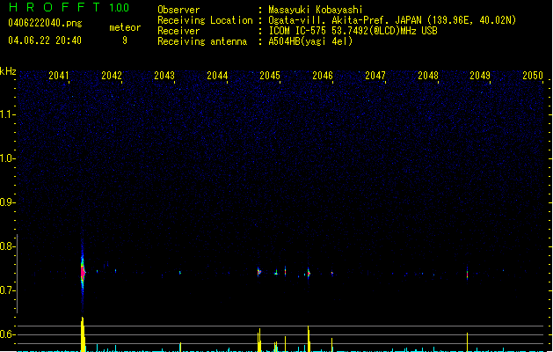Screen dimensions: 553x352
Task: Click the 2044 time axis marker
Action: point(217,76)
